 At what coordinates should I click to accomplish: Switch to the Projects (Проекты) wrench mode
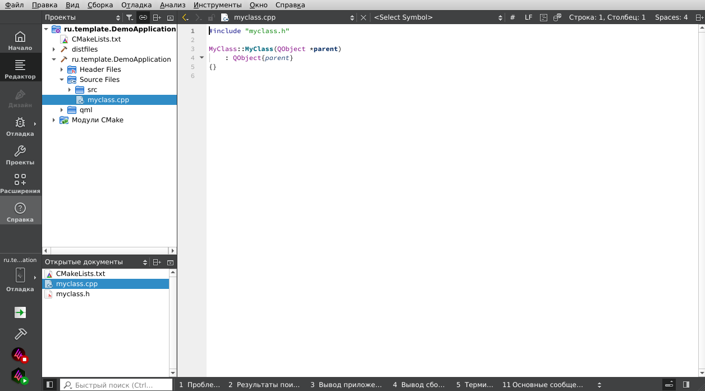20,155
